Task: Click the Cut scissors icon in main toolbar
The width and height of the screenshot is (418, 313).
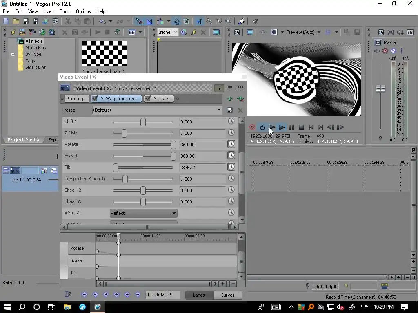Action: tap(68, 21)
